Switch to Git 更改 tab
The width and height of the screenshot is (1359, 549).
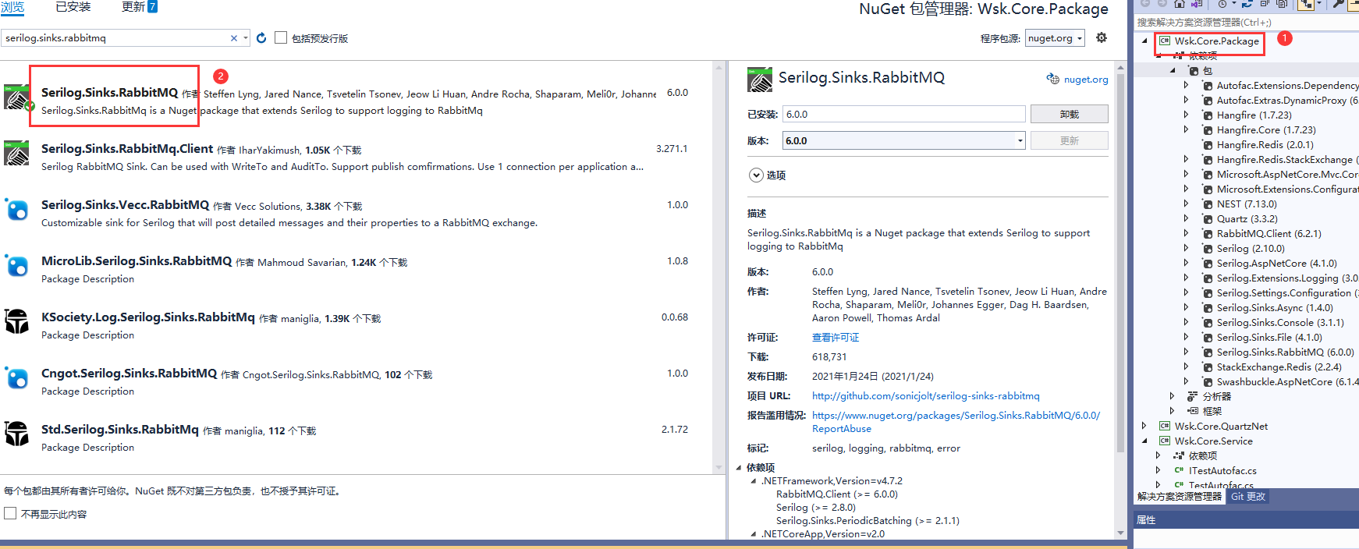(1248, 496)
